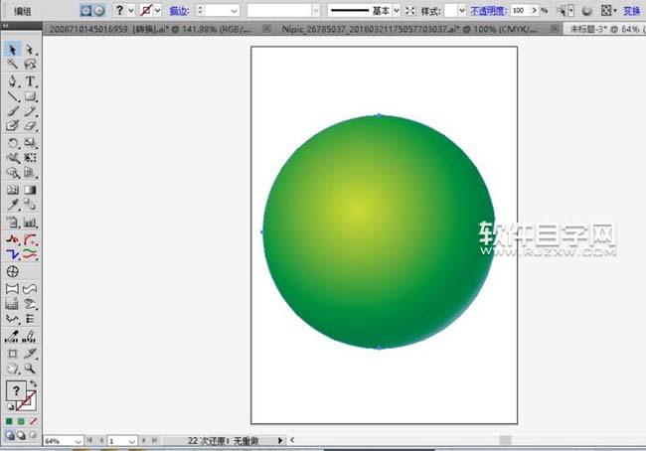This screenshot has height=451, width=646.
Task: Apply Gradient mode button under fill swatch
Action: tap(21, 421)
